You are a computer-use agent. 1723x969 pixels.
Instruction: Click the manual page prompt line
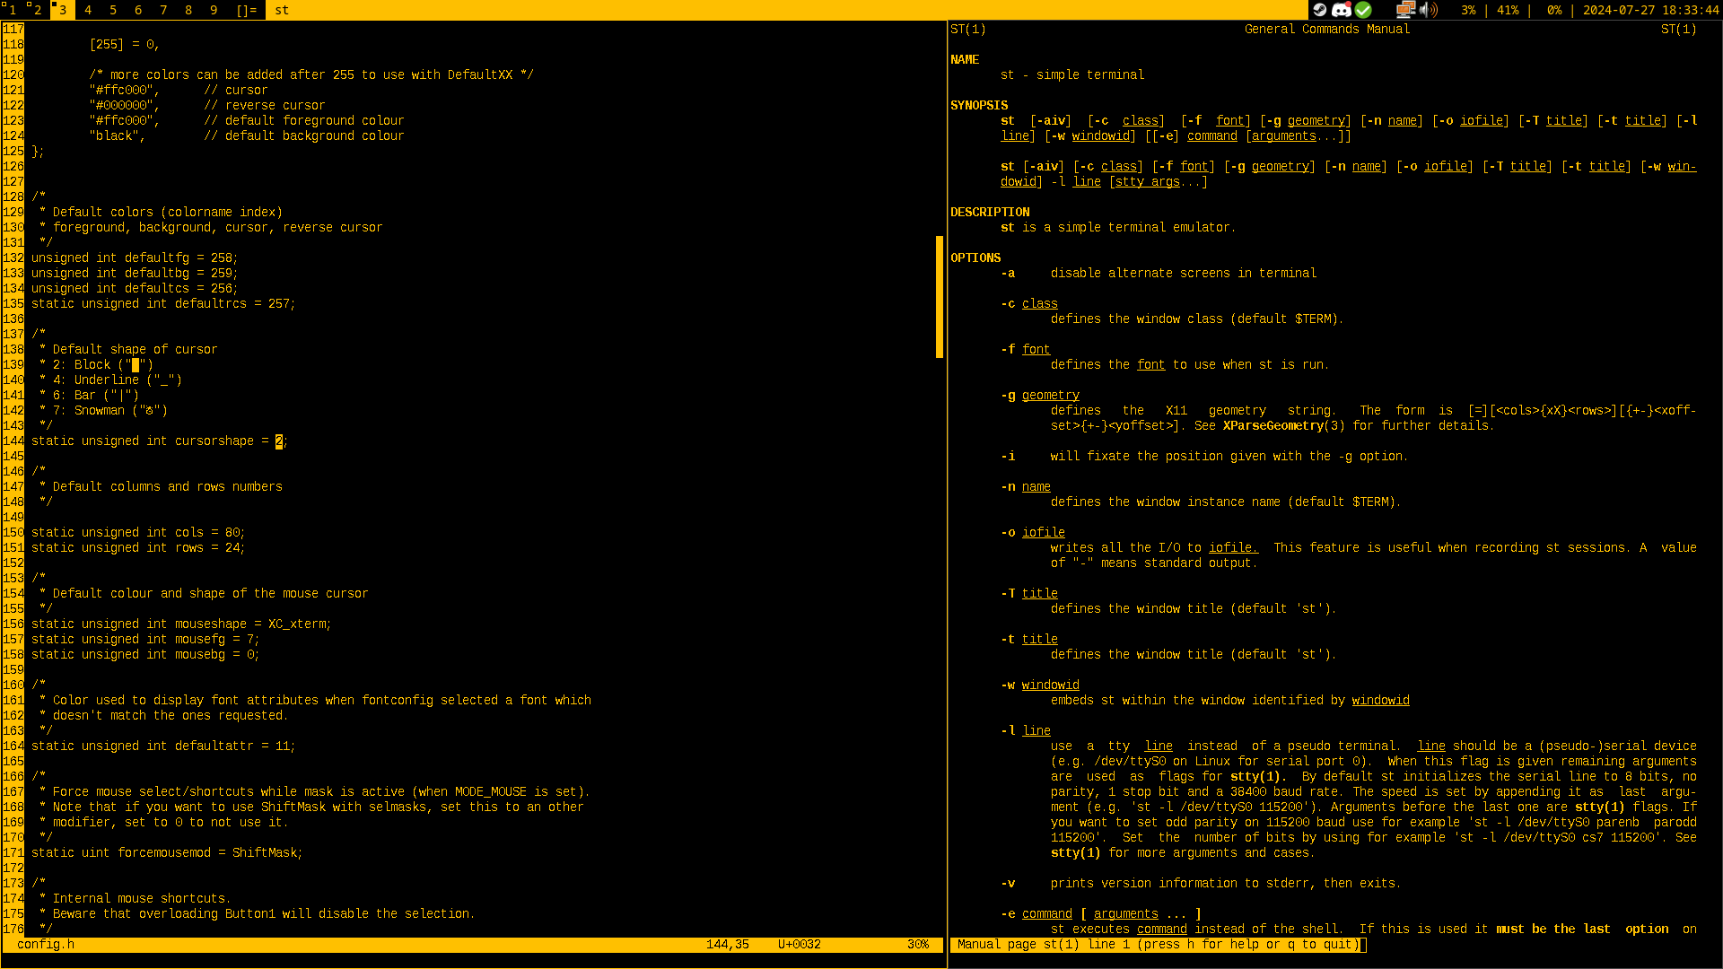coord(1158,944)
